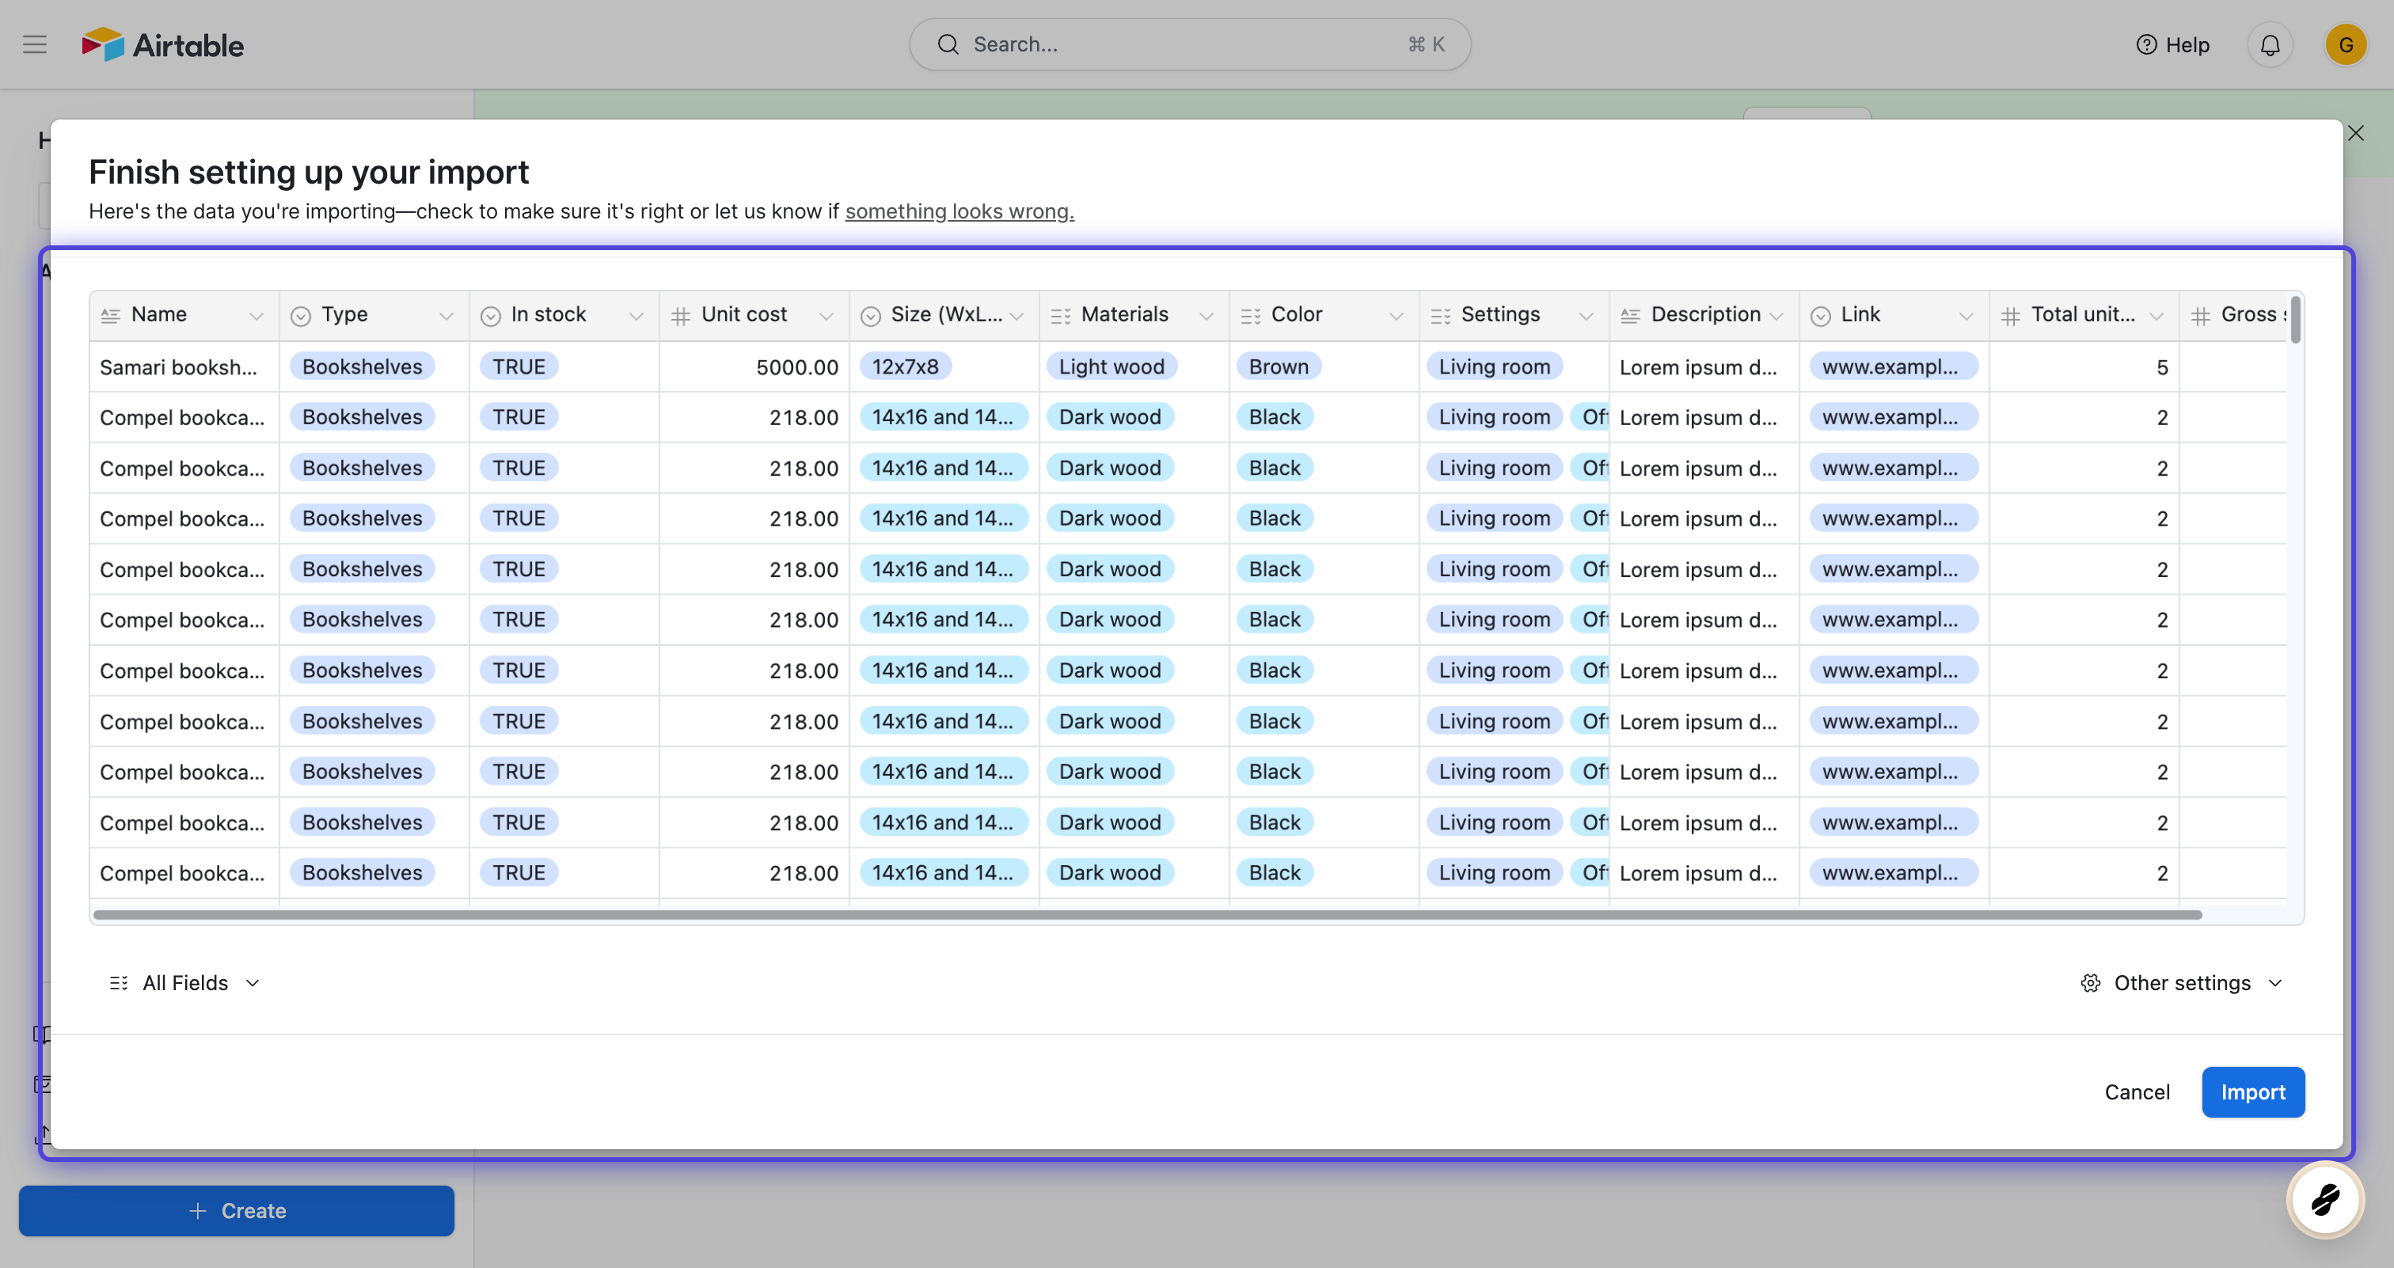
Task: Open the 'something looks wrong' link
Action: tap(959, 212)
